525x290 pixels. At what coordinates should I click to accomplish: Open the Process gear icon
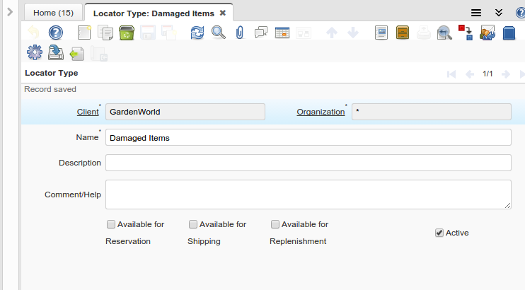point(34,53)
